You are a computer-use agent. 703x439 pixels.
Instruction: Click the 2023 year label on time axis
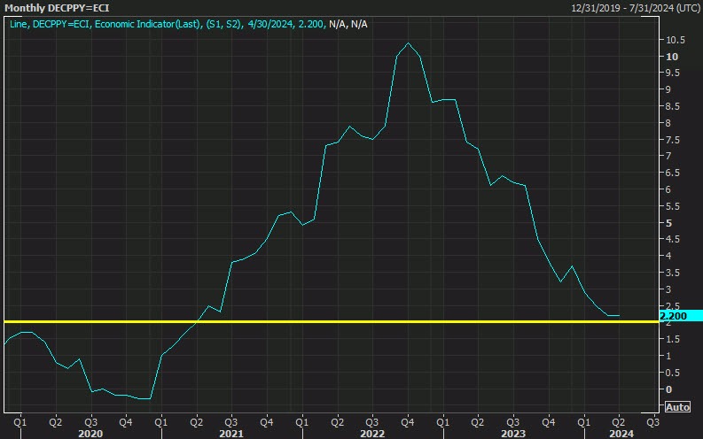(512, 433)
